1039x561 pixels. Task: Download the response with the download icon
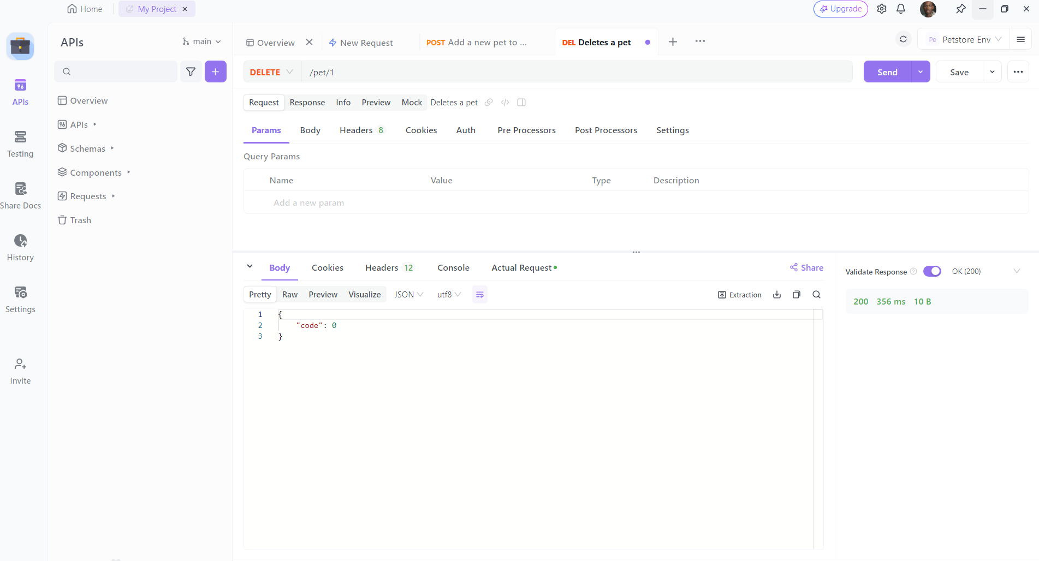777,295
